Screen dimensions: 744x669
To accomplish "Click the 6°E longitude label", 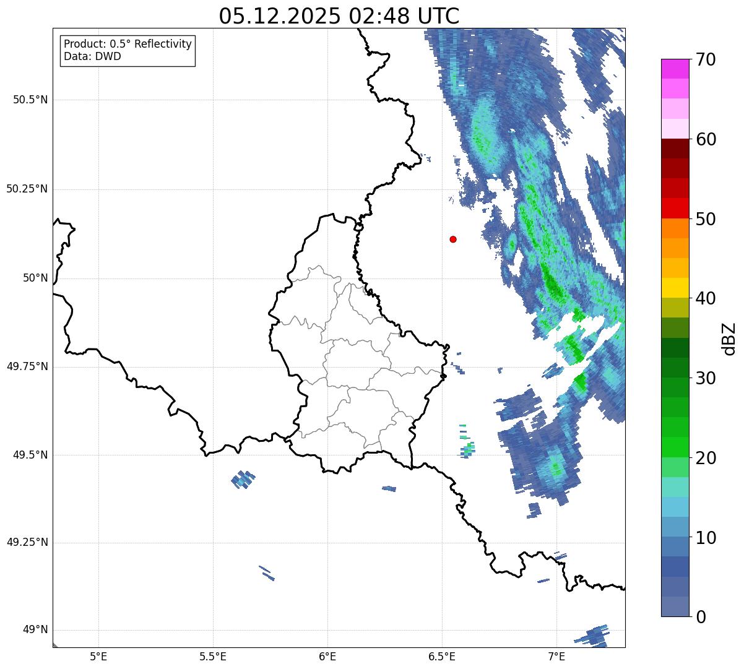I will coord(327,656).
